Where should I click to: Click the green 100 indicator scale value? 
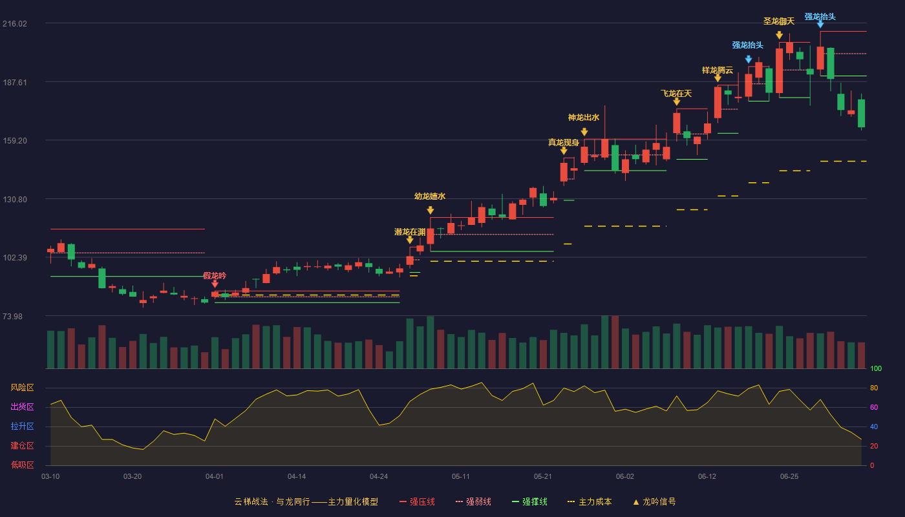click(876, 369)
